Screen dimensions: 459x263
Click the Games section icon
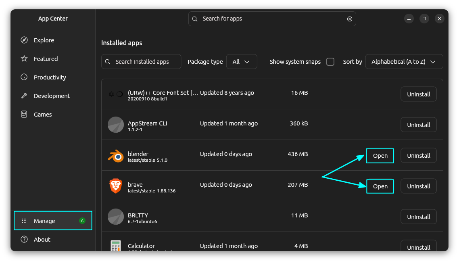pyautogui.click(x=24, y=114)
